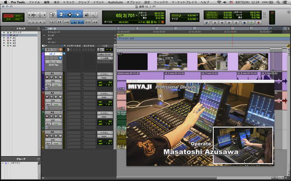Recall zoom preset 3
Viewport: 291px width, 181px height.
coord(37,22)
